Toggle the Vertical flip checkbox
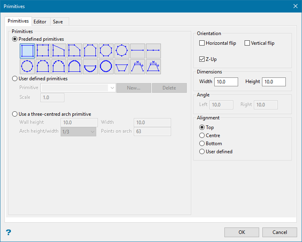 coord(247,43)
